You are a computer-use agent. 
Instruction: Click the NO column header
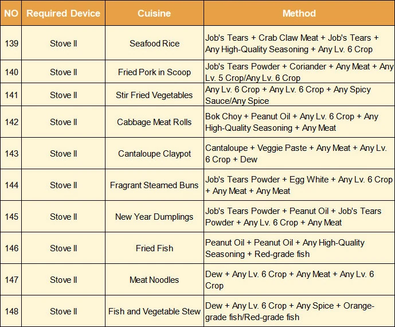pos(11,13)
